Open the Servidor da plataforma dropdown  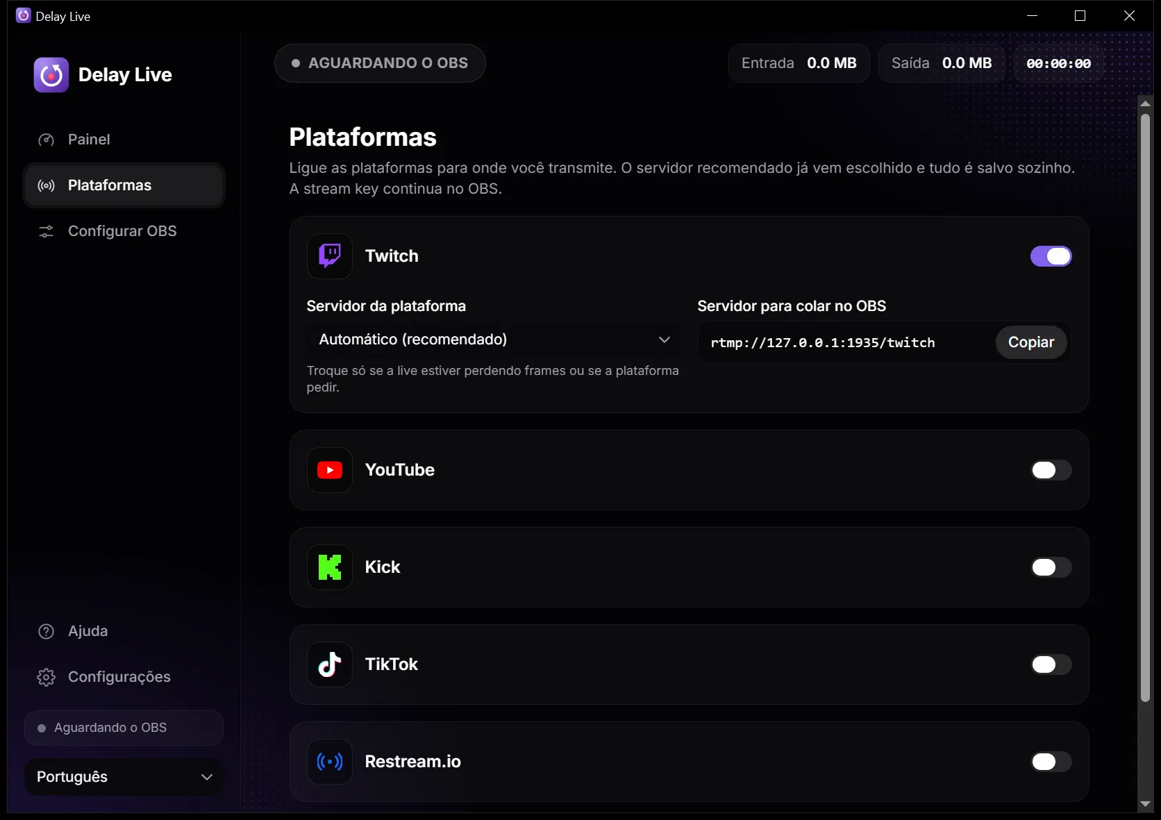click(x=494, y=340)
